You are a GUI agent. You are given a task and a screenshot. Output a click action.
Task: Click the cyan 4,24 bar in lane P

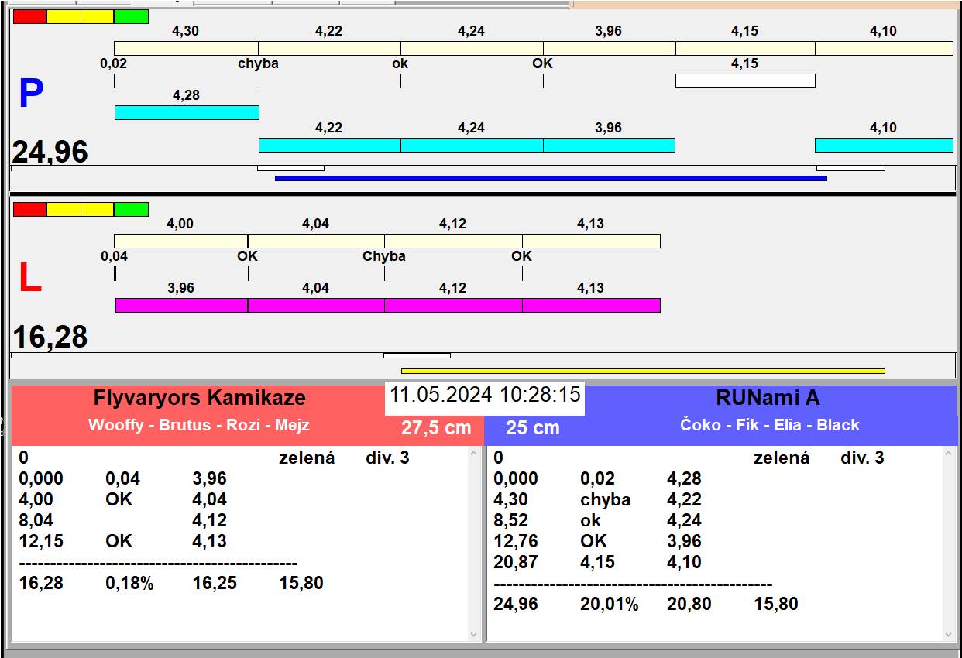[472, 145]
